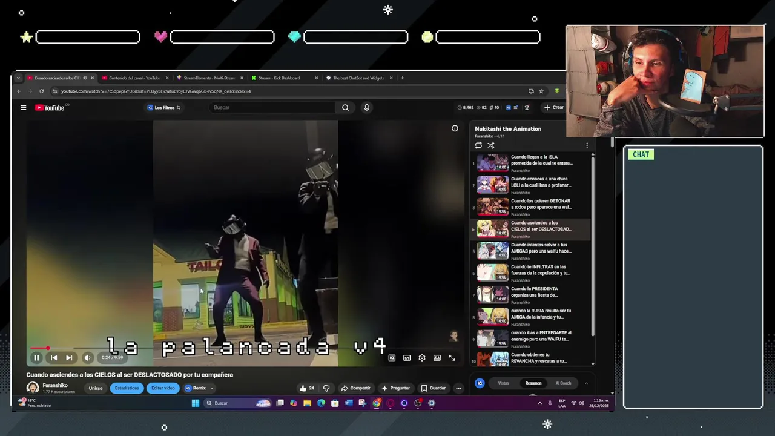Switch to 'The best ChatBot and Widgets' tab
The width and height of the screenshot is (775, 436).
[358, 78]
